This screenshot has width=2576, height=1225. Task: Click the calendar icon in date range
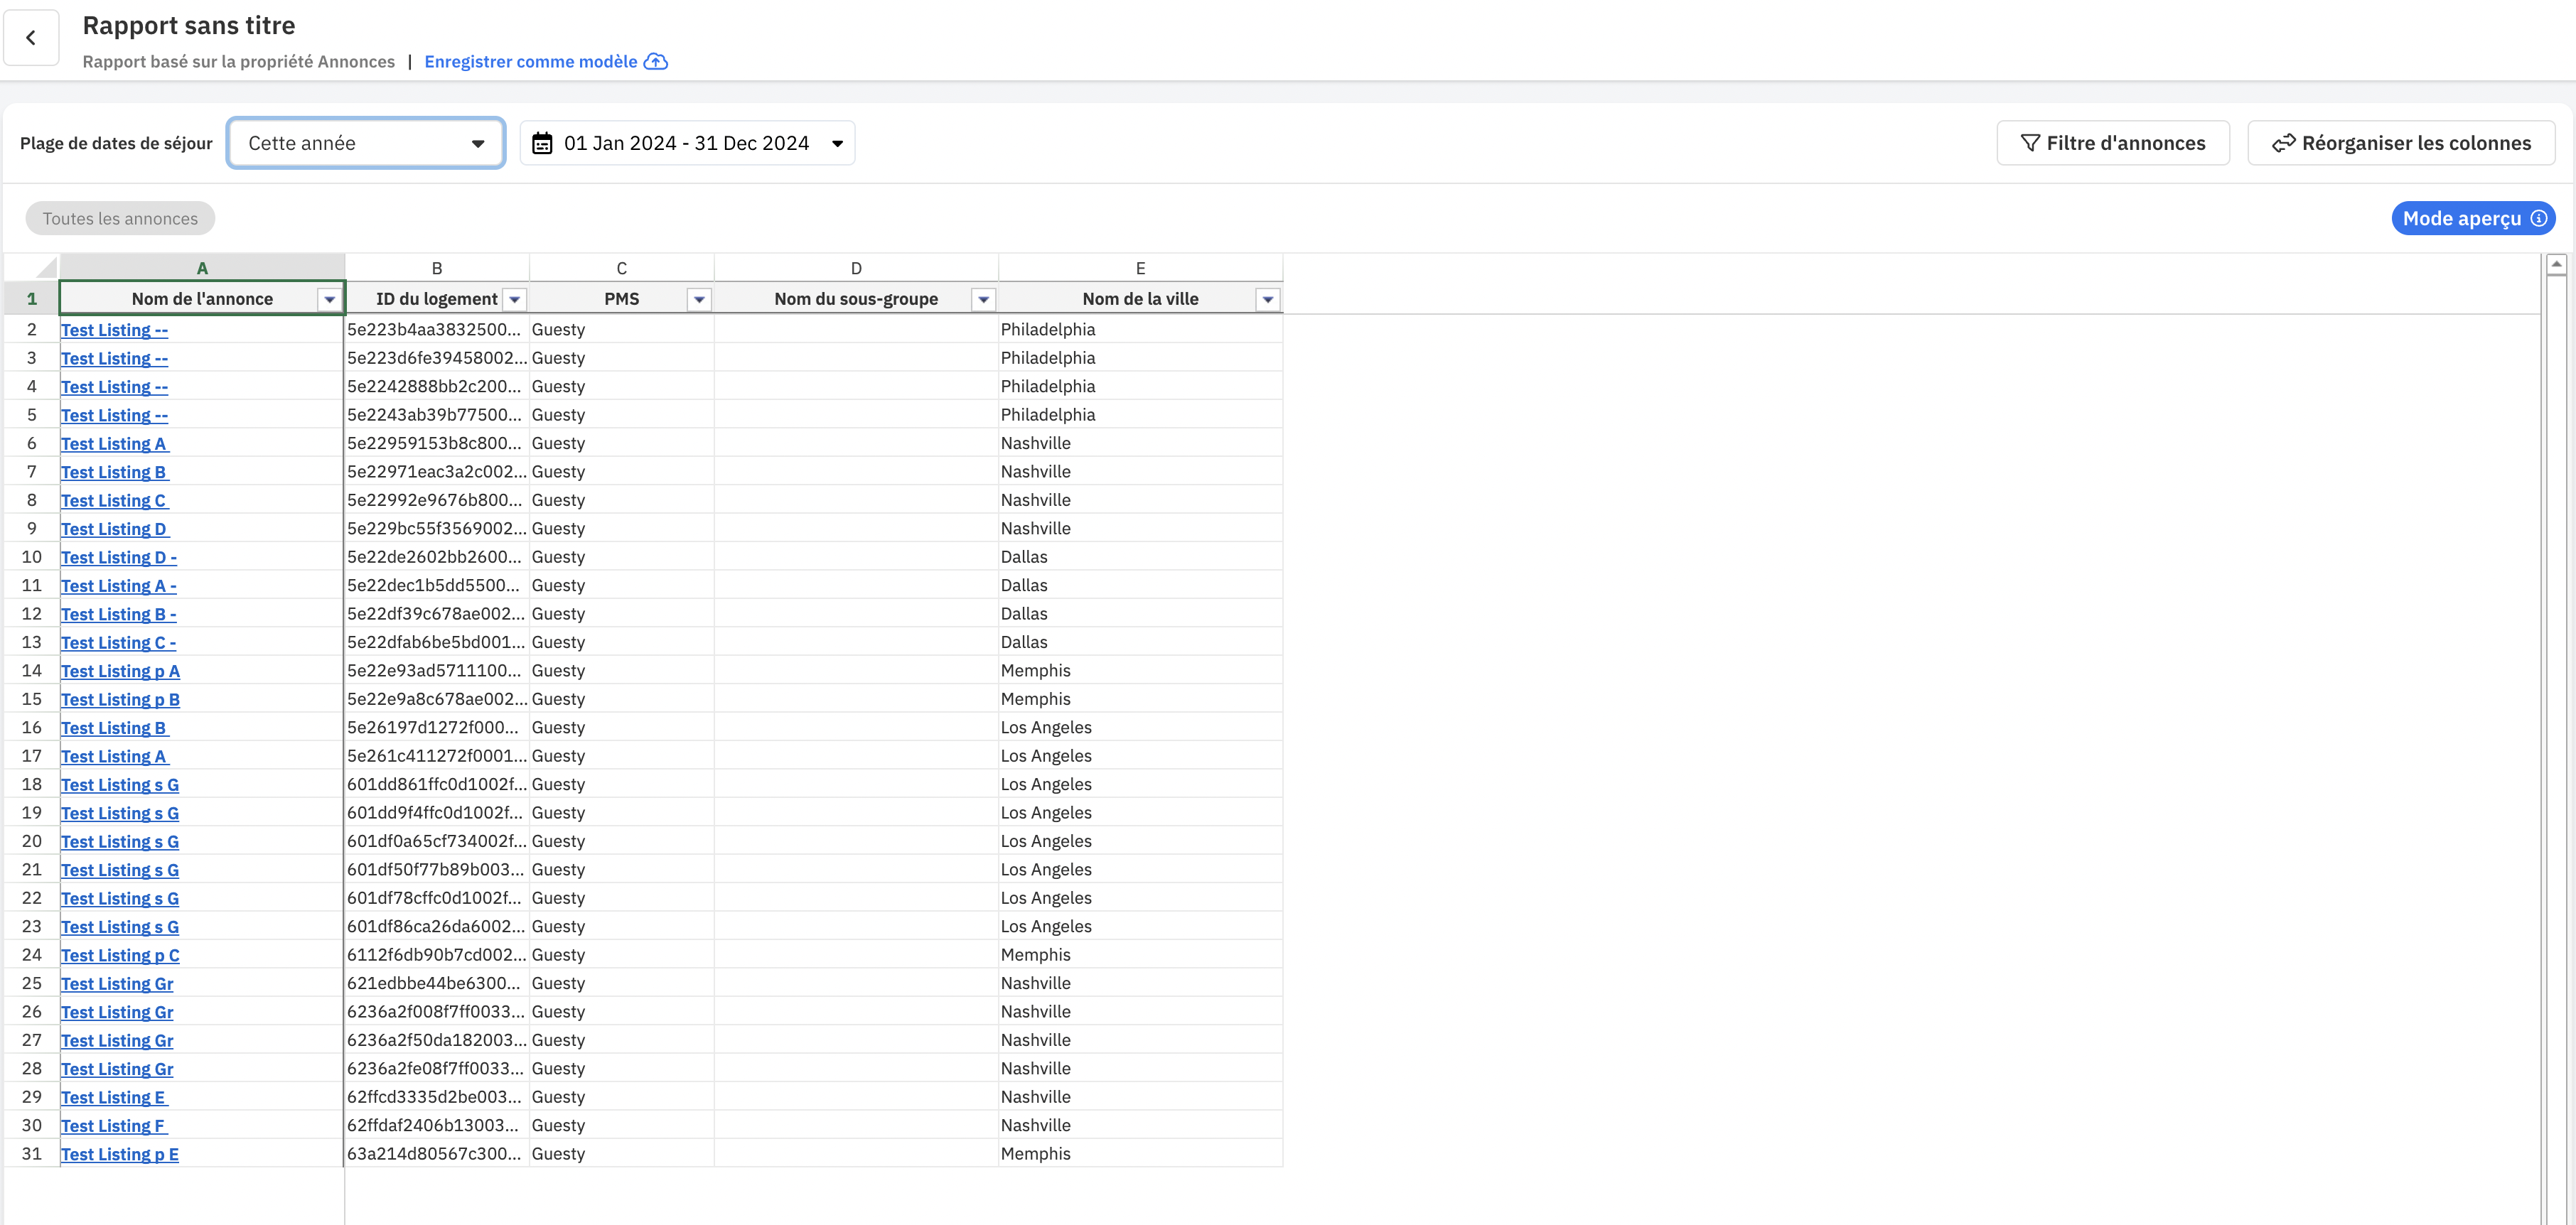click(542, 143)
